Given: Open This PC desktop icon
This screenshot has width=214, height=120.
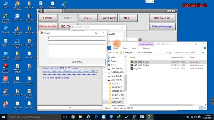Looking at the screenshot, I should (x=6, y=5).
